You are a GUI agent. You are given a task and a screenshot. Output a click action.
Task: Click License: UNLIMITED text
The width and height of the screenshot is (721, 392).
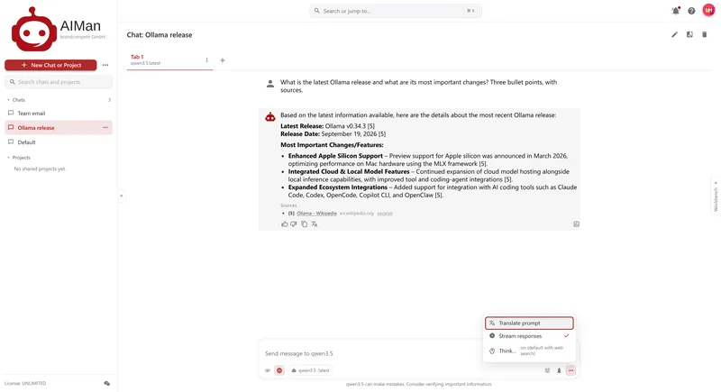point(25,383)
